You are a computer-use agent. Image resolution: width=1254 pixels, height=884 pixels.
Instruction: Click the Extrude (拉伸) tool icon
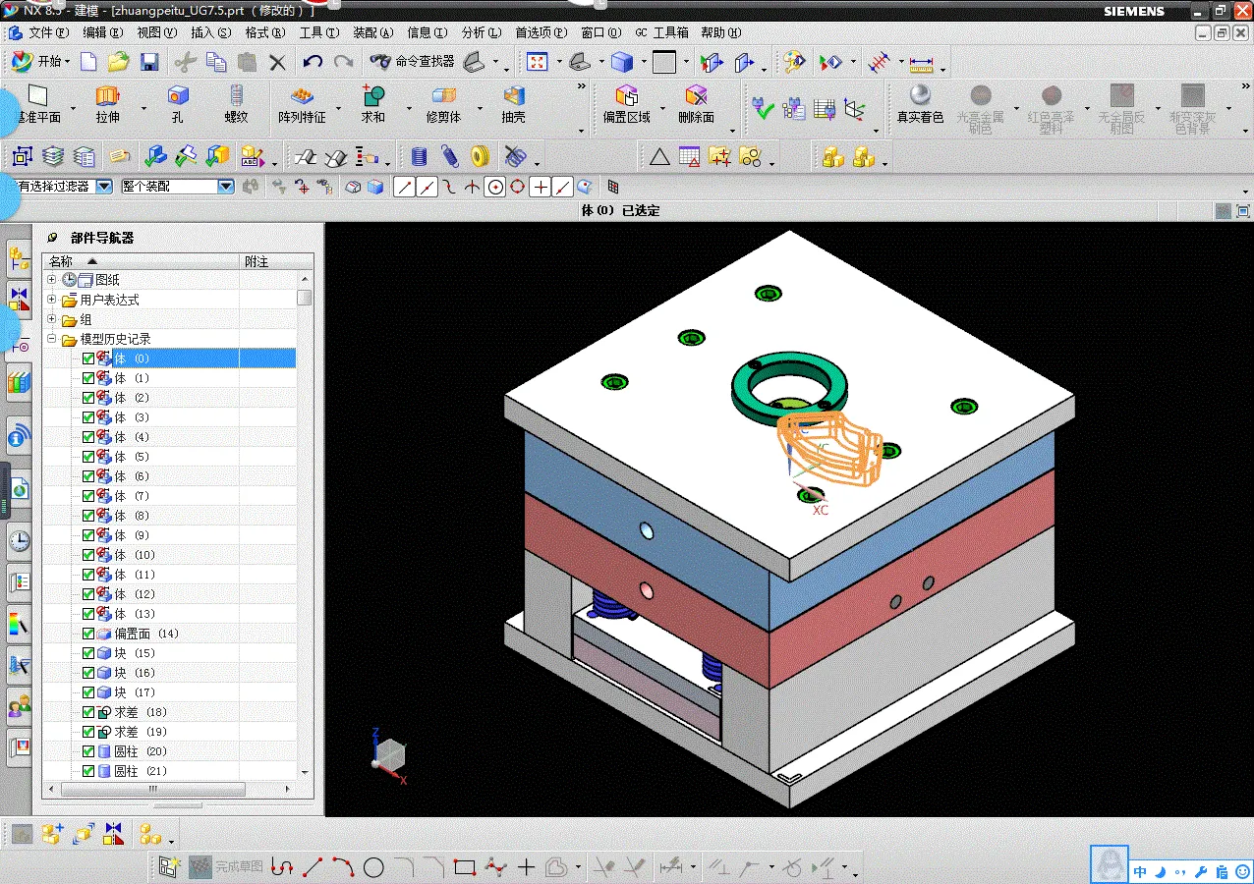click(x=107, y=96)
